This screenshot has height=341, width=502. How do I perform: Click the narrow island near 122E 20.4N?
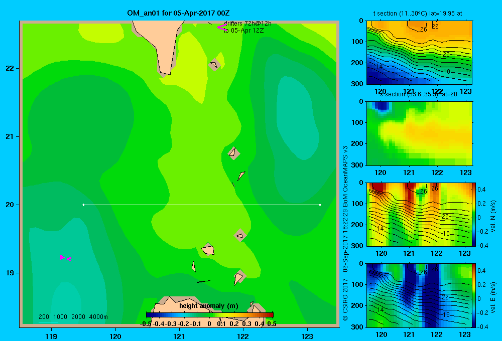(x=241, y=176)
